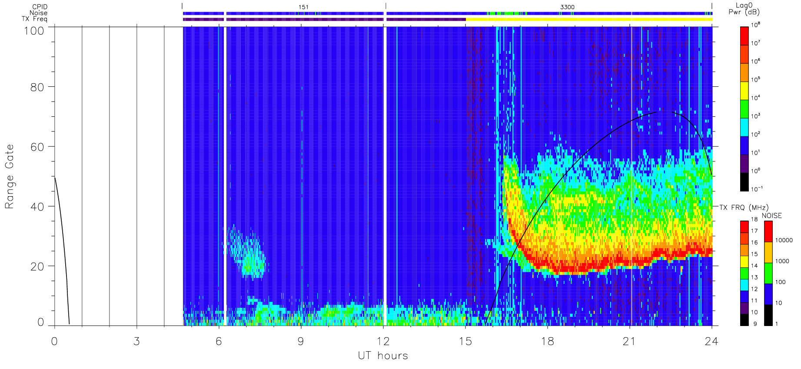The width and height of the screenshot is (801, 369).
Task: Click the yellow segment of the TX FRQ colorbar
Action: (x=744, y=261)
